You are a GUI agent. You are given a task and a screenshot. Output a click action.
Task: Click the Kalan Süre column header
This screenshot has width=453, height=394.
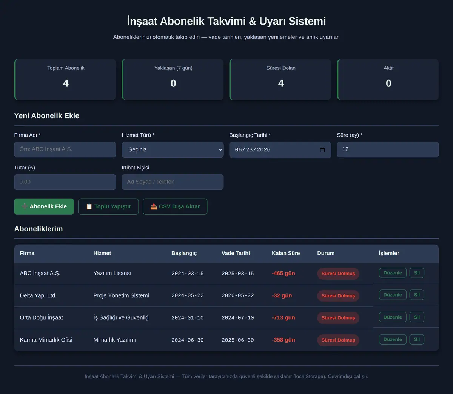click(x=286, y=253)
